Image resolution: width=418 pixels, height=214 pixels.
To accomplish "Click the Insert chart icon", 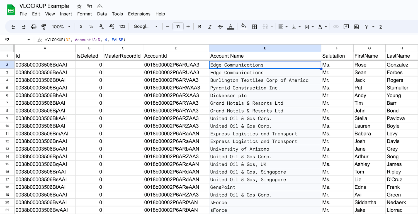I will [x=356, y=27].
